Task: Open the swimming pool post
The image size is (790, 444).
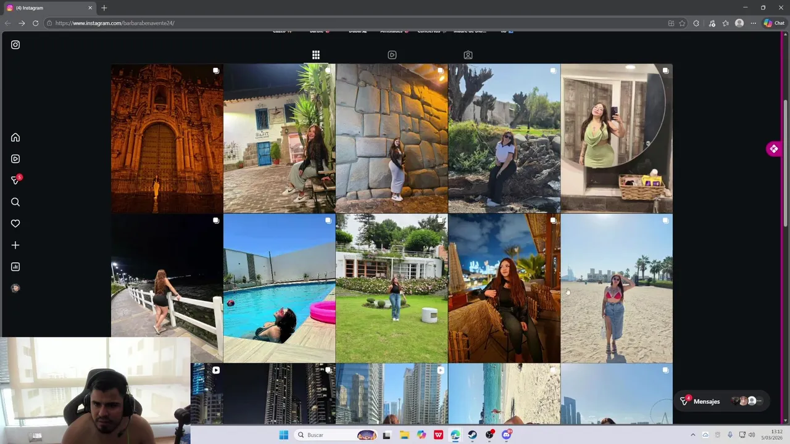Action: 279,288
